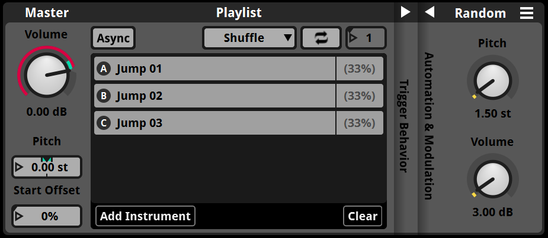Click the Add Instrument button
This screenshot has height=238, width=548.
click(145, 216)
